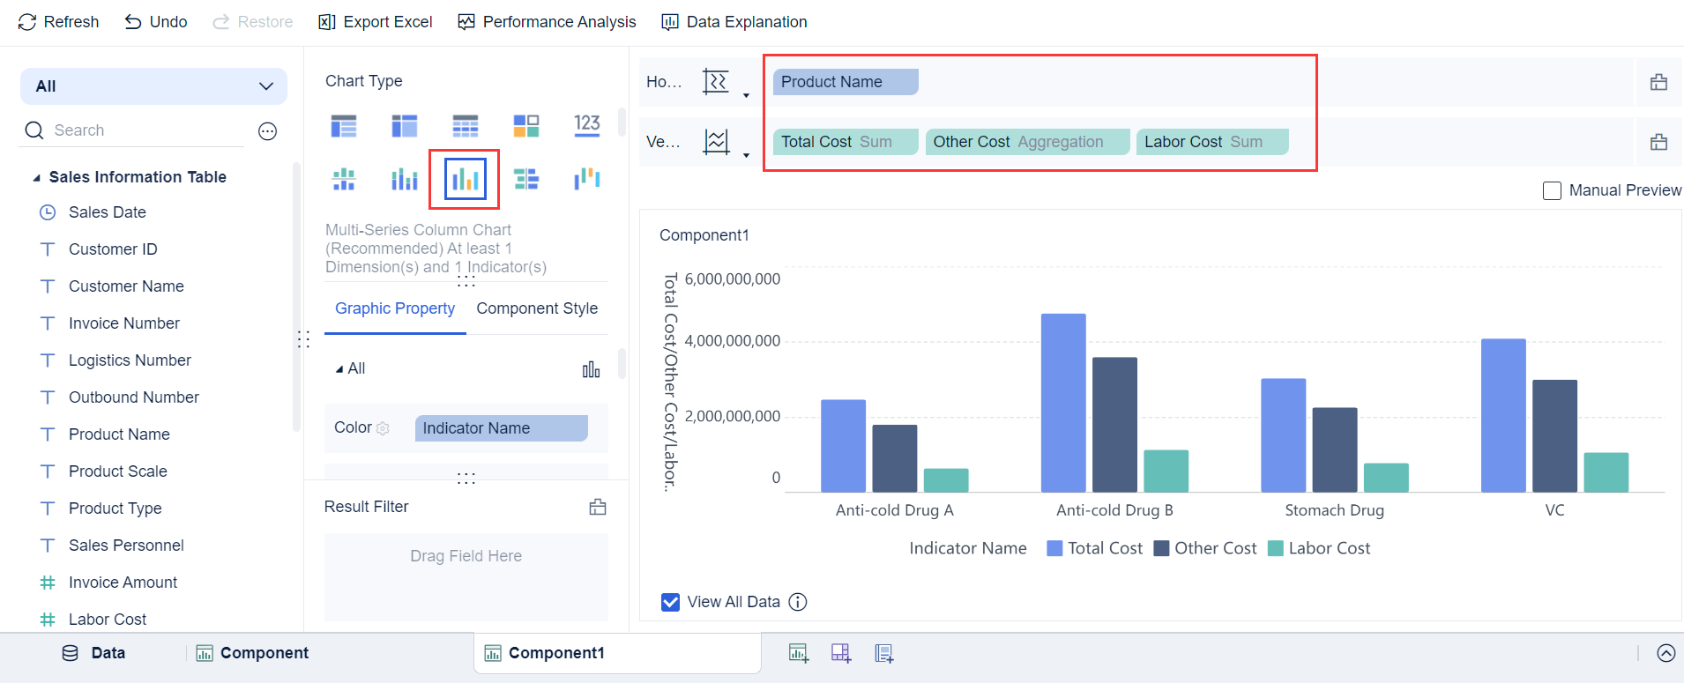The width and height of the screenshot is (1684, 683).
Task: Select the KPI indicator card chart type
Action: pos(587,125)
